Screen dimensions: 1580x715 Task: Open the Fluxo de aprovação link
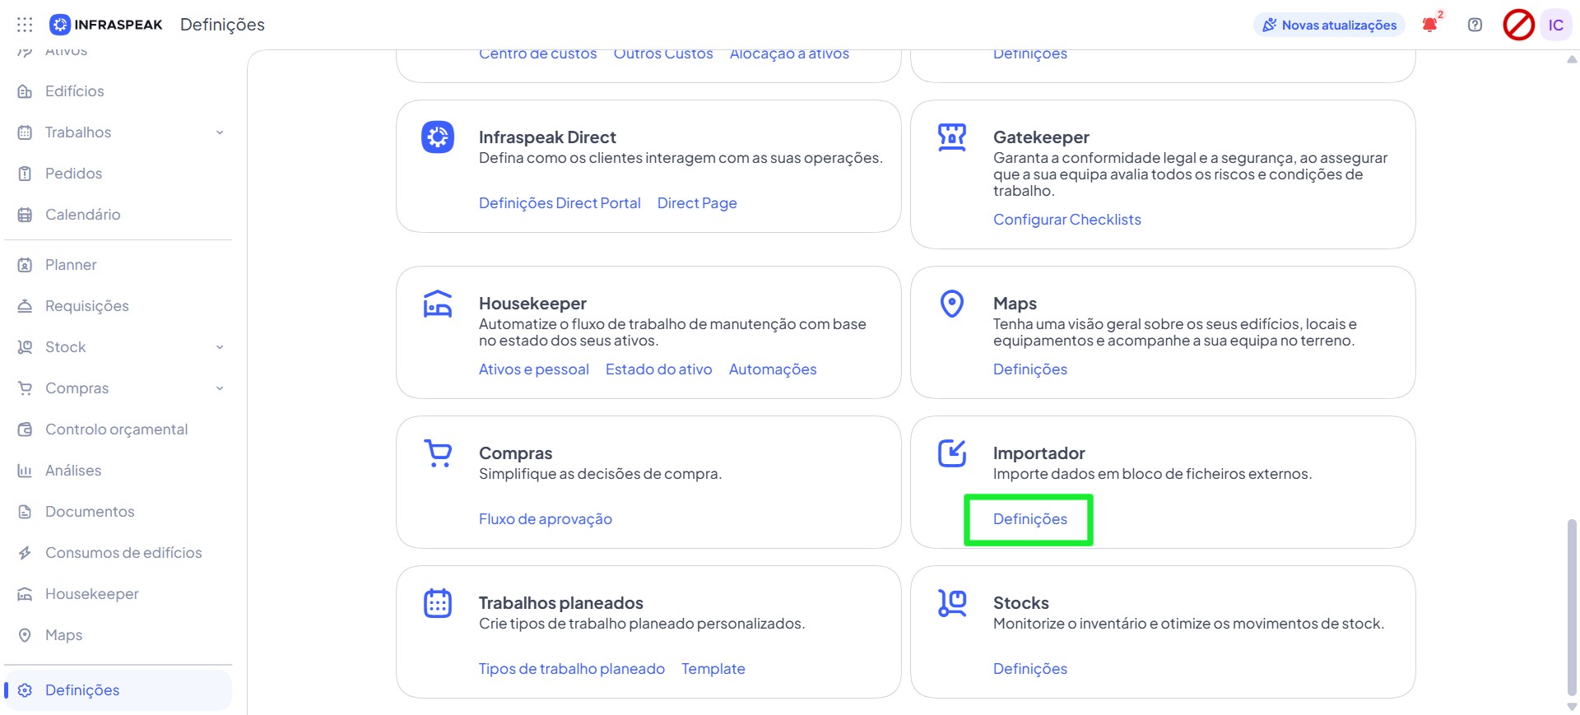coord(546,519)
